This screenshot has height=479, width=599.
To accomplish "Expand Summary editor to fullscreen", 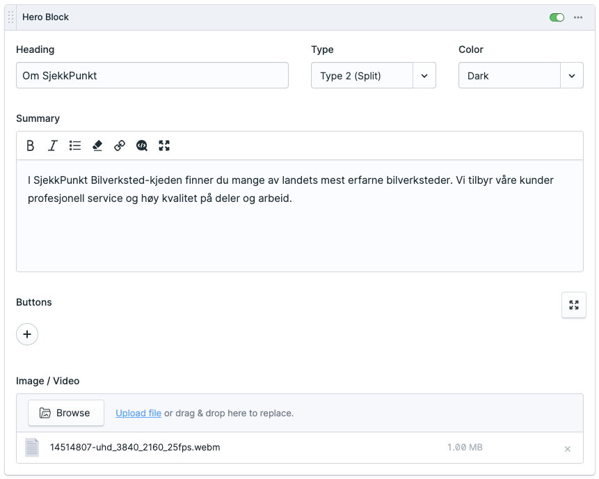I will (164, 146).
